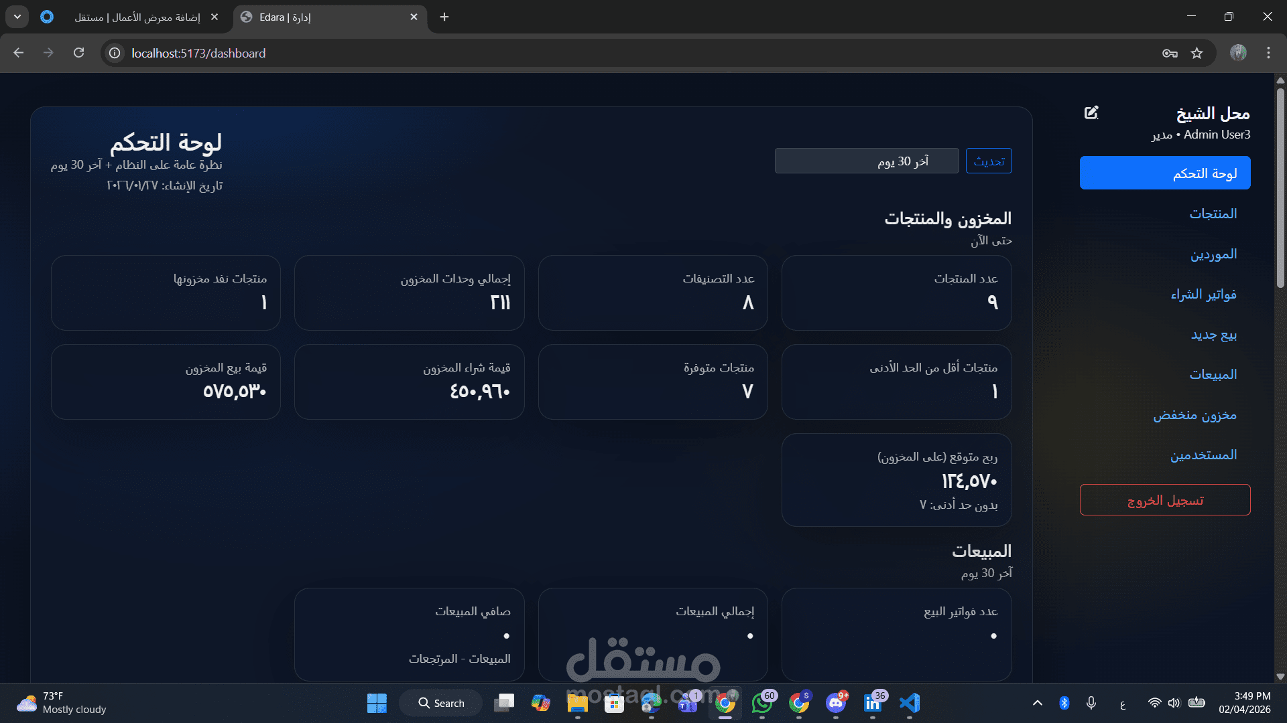The width and height of the screenshot is (1287, 723).
Task: Switch to the مستقل portfolio tab
Action: [x=137, y=17]
